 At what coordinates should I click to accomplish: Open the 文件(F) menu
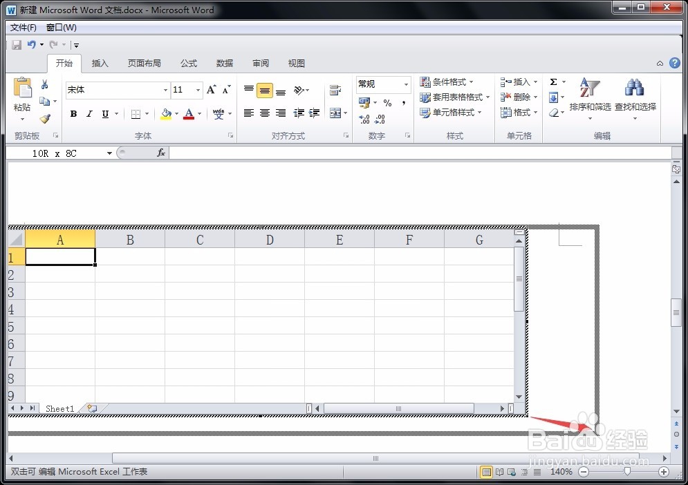coord(24,28)
